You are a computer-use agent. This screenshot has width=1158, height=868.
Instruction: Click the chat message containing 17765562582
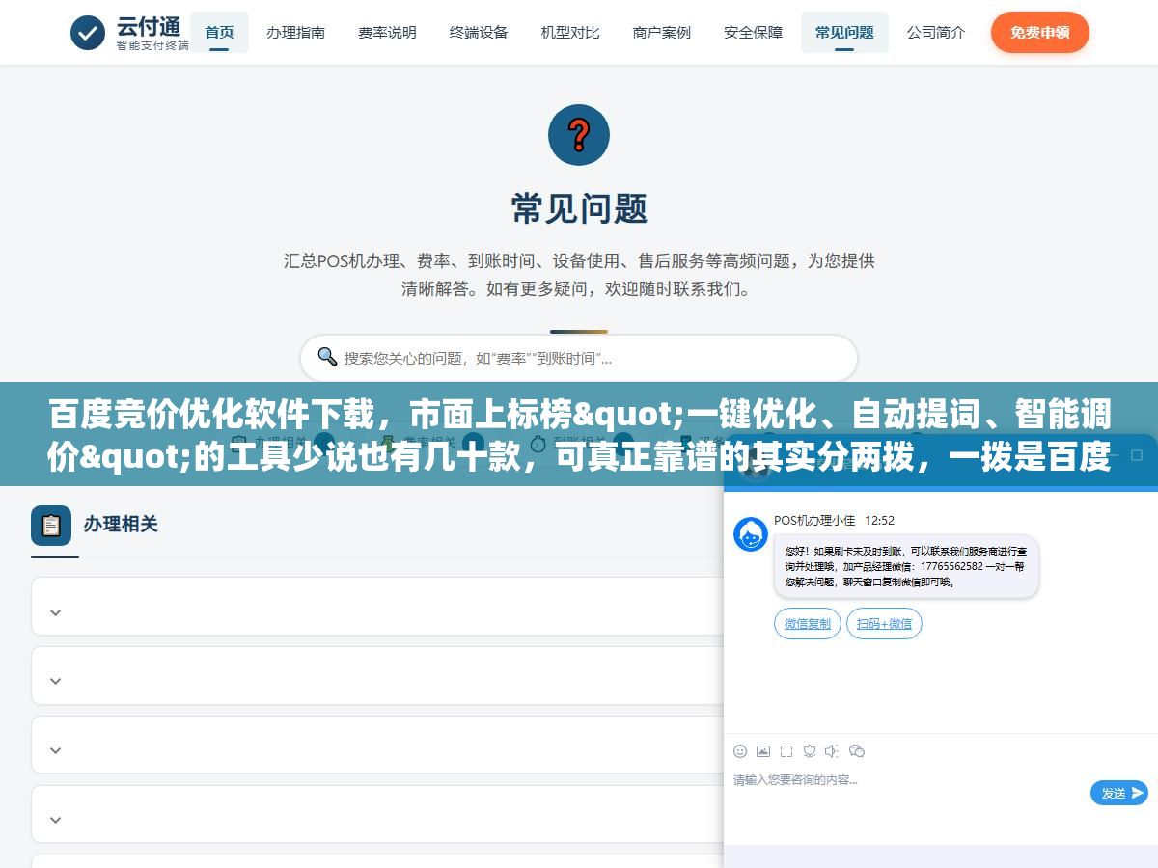906,567
